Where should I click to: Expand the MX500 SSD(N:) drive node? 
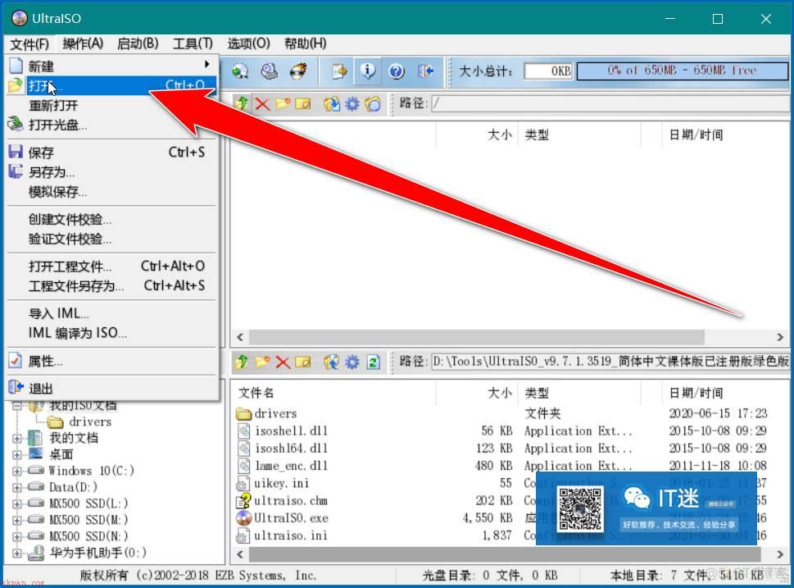point(17,536)
